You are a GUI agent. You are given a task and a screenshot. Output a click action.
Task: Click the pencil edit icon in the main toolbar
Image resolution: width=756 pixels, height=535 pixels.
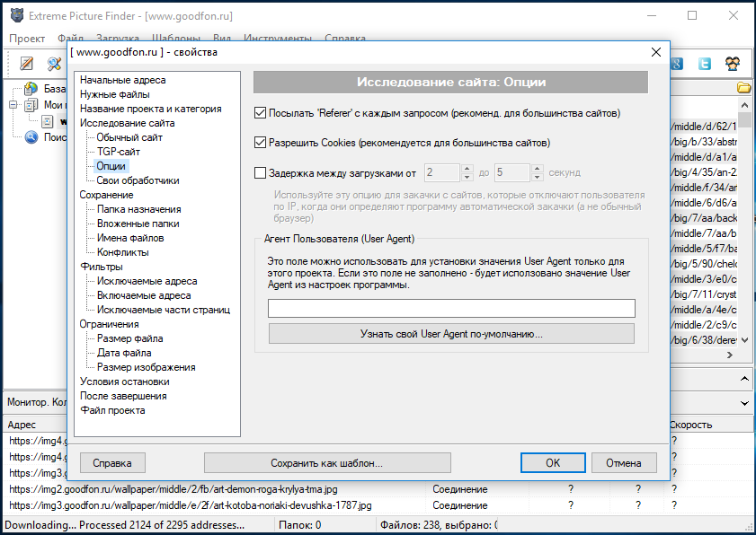[26, 63]
